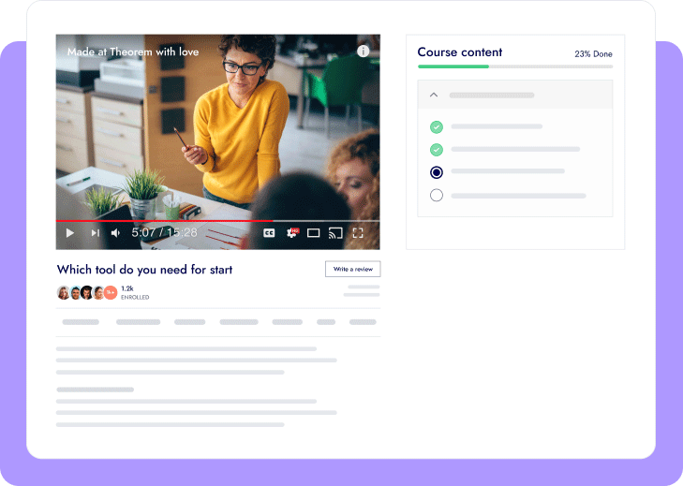The width and height of the screenshot is (683, 486).
Task: Click the 5:07 / 15:28 time display
Action: [165, 232]
